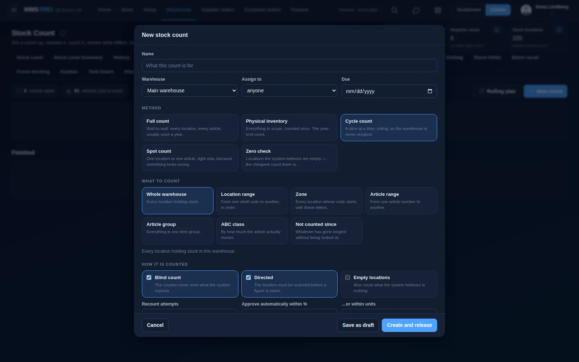Choose Article range scope
Screen dimensions: 579x362
401,201
